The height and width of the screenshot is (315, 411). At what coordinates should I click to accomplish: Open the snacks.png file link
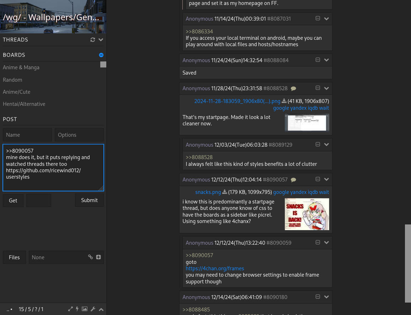[208, 192]
